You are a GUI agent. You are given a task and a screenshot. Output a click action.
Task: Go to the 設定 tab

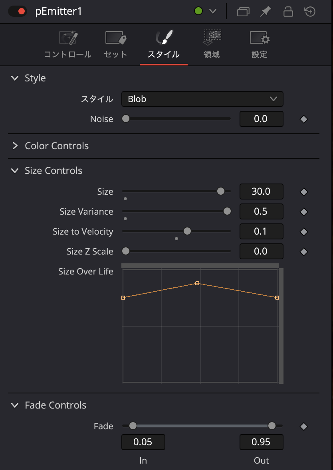pyautogui.click(x=260, y=45)
